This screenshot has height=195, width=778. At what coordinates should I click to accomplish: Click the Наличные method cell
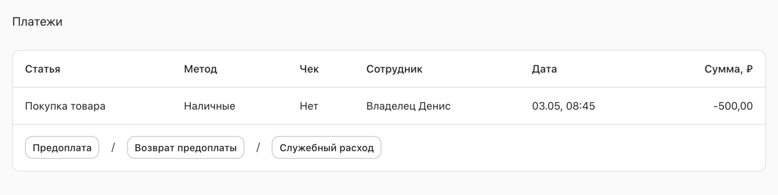point(210,106)
